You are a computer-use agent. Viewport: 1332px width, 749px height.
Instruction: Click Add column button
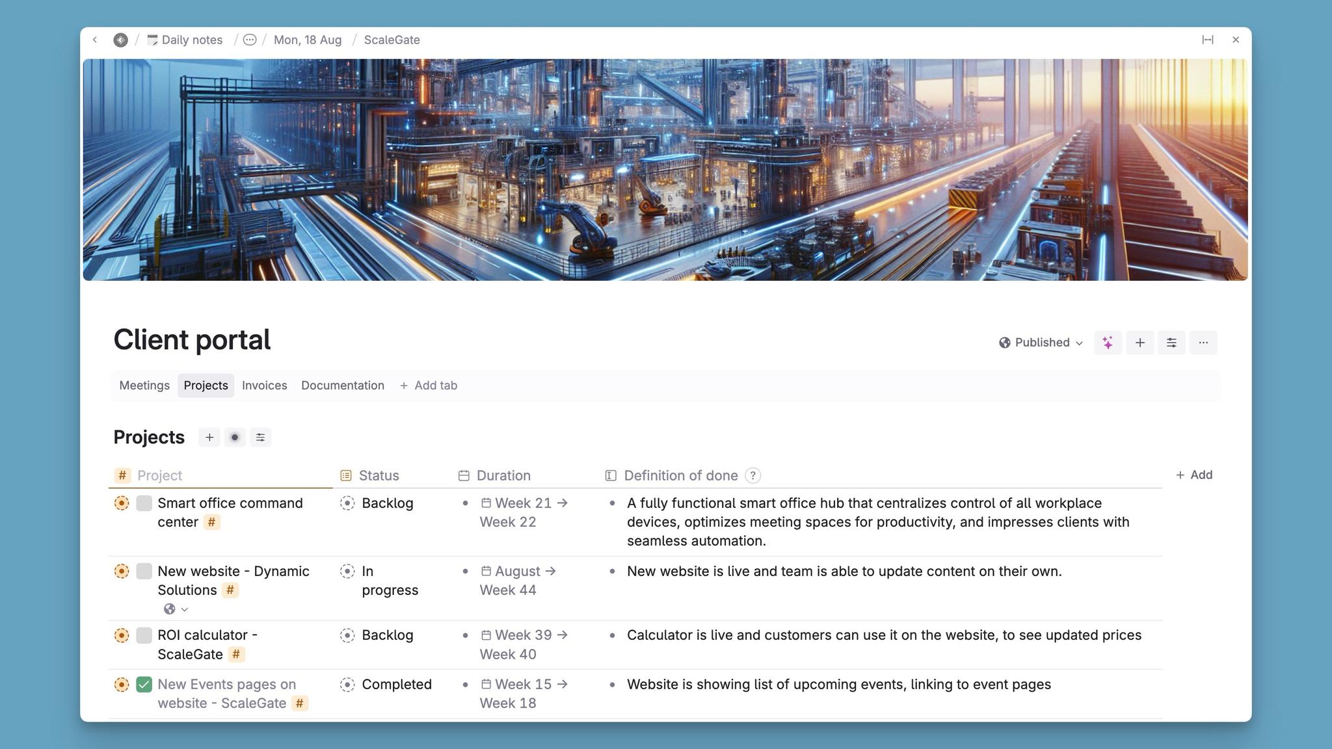(x=1194, y=475)
